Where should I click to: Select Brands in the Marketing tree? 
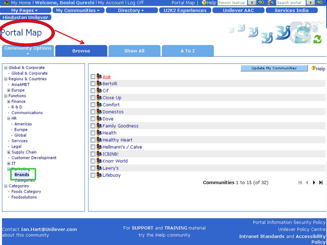tap(22, 175)
